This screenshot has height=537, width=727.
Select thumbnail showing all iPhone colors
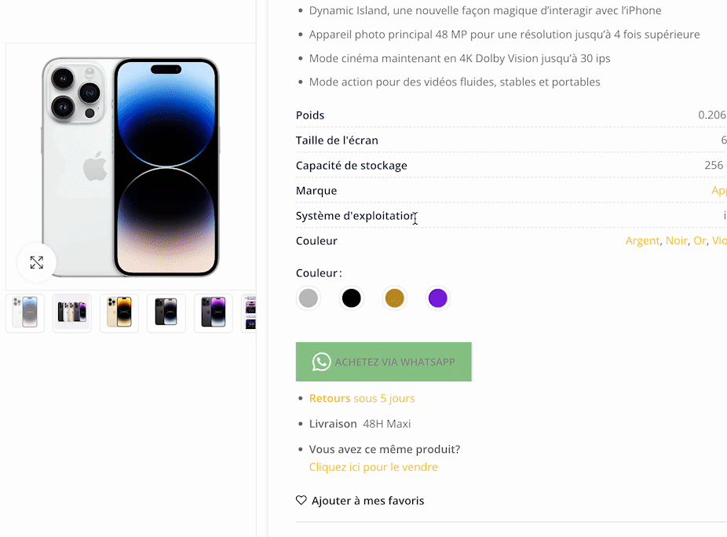click(x=72, y=312)
